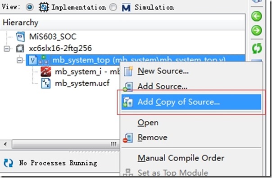Click the mb_system.ucf file icon
The image size is (272, 178).
[x=46, y=84]
